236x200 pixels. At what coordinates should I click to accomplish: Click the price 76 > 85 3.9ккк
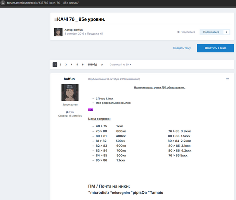point(179,131)
